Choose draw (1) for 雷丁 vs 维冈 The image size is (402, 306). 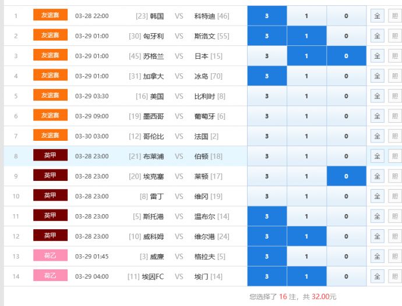click(x=306, y=197)
